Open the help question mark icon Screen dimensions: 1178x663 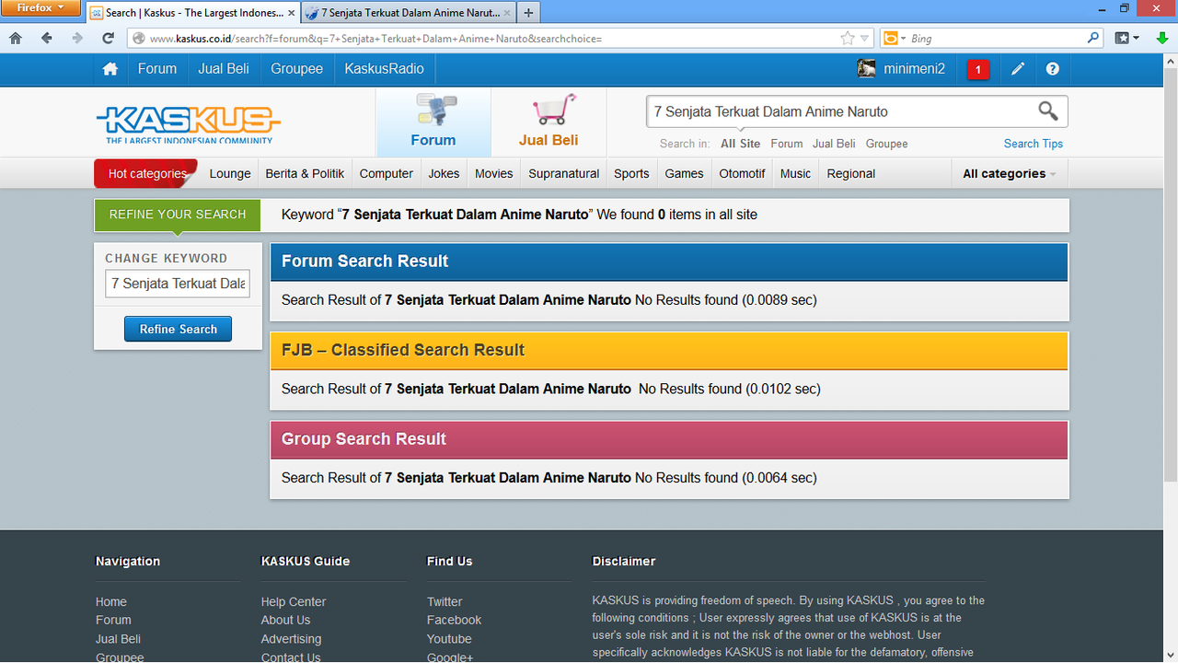coord(1053,69)
